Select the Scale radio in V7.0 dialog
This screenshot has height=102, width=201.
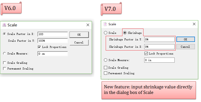click(106, 33)
